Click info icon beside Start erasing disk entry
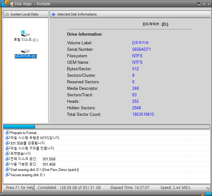 (7, 170)
